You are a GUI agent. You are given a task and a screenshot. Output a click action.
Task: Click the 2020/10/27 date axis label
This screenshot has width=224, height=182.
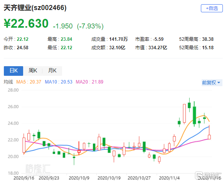139,178
